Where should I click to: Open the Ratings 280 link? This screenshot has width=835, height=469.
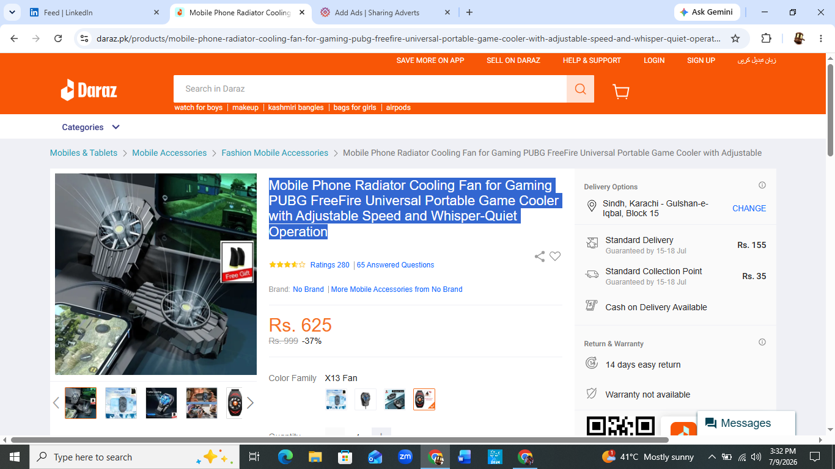pos(330,265)
